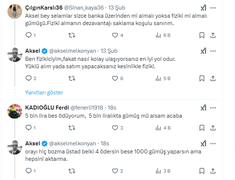Bookmark Aksel's 18s reply tweet
Image resolution: width=235 pixels, height=180 pixels.
click(202, 171)
